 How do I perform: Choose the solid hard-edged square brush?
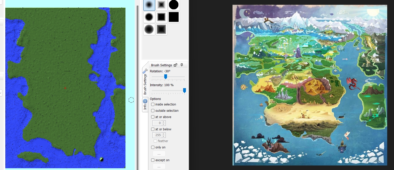(x=174, y=17)
